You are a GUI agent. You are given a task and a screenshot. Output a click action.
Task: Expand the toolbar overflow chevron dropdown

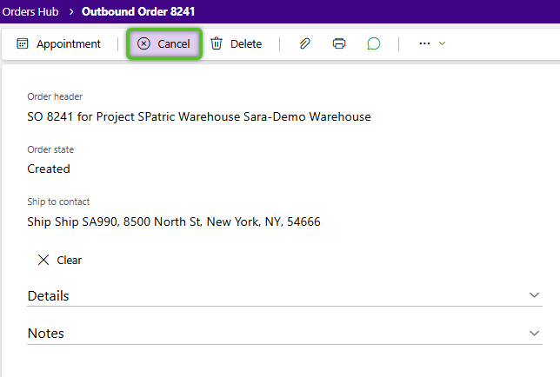(442, 44)
